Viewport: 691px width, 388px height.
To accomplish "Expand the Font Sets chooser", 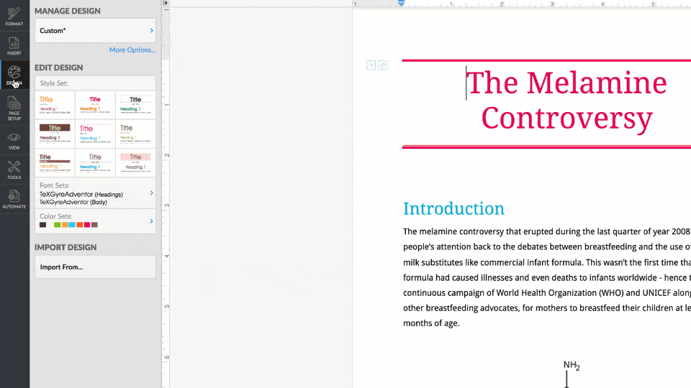I will point(95,193).
